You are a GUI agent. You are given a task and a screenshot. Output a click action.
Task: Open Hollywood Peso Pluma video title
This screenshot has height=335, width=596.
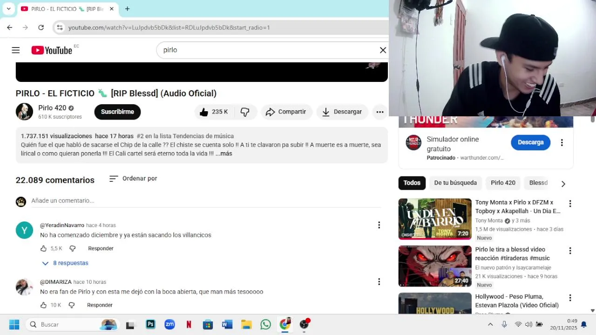click(x=517, y=301)
